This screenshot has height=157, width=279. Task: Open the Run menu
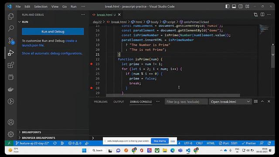(x=74, y=7)
